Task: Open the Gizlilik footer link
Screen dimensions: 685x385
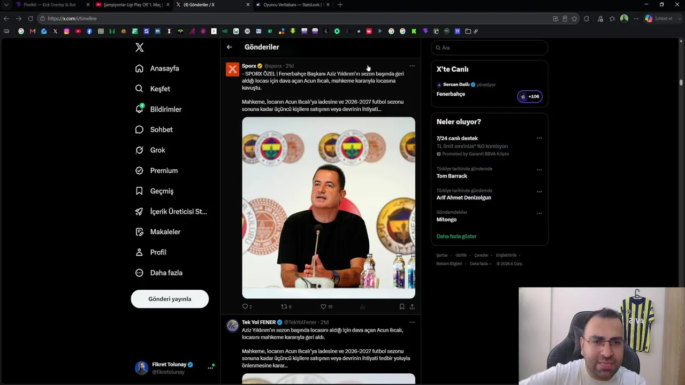Action: click(x=461, y=256)
